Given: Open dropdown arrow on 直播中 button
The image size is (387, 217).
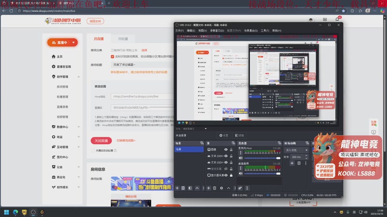Looking at the screenshot, I should pyautogui.click(x=74, y=42).
